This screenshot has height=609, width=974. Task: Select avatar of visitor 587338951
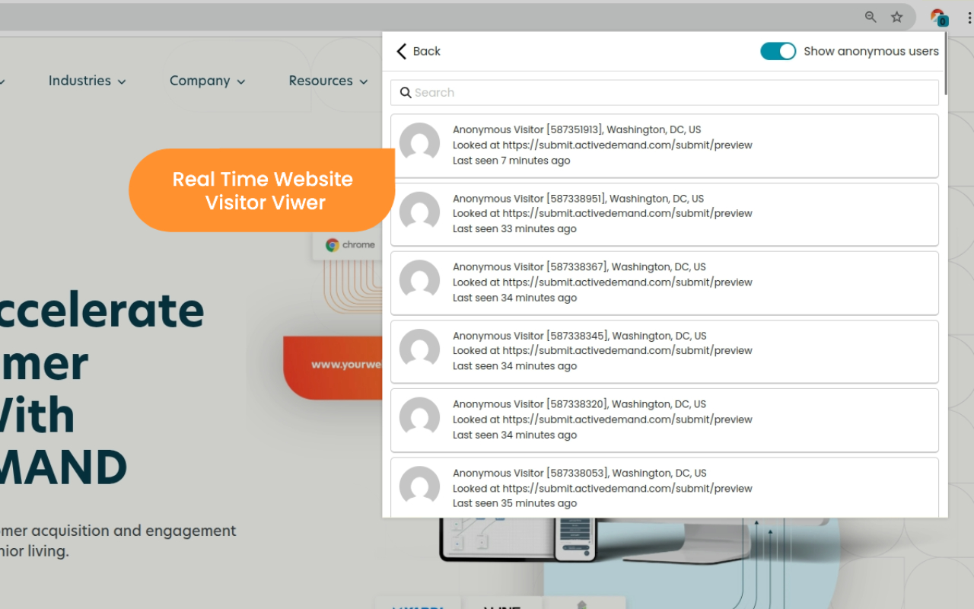420,212
